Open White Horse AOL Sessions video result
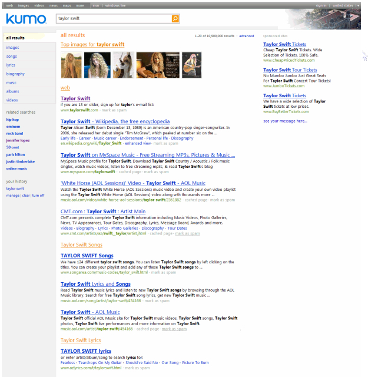The width and height of the screenshot is (378, 377). 133,183
